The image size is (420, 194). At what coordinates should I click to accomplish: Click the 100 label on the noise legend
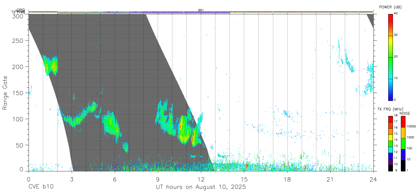[410, 148]
